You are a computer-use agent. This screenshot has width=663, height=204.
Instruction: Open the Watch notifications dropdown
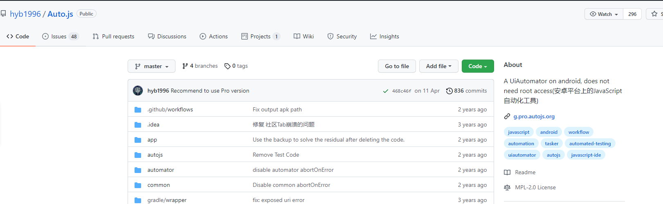click(604, 14)
